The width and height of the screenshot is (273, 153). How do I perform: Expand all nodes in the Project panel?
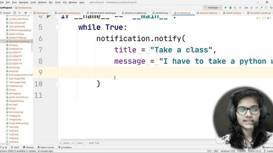[20, 13]
